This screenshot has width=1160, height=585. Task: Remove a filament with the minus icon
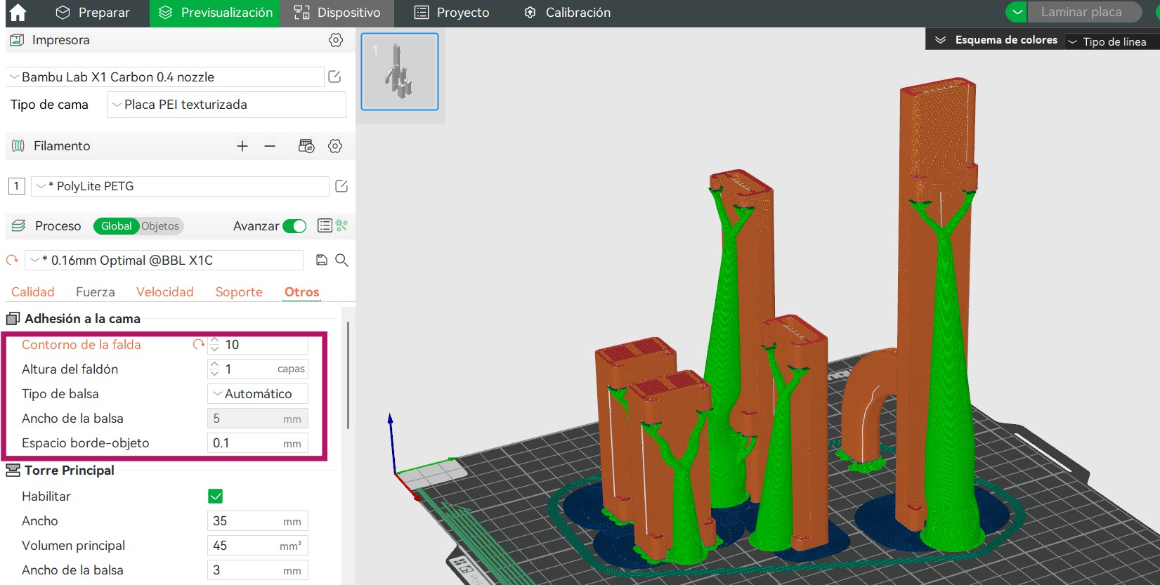pos(270,146)
